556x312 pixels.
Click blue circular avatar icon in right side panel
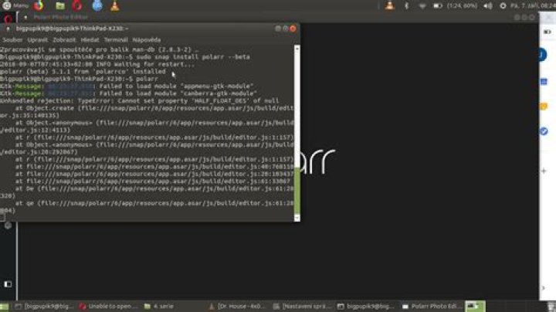click(542, 55)
